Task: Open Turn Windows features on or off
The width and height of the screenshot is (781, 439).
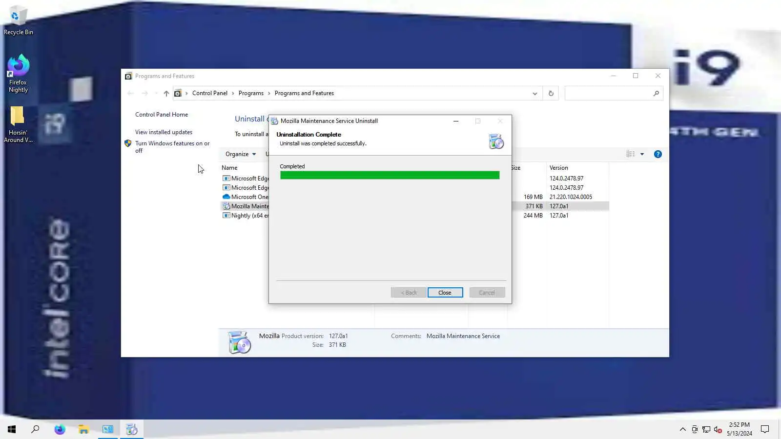Action: click(172, 147)
